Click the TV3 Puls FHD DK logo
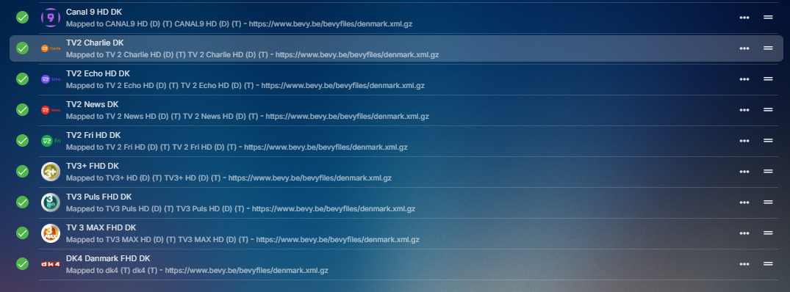This screenshot has height=292, width=790. [51, 202]
